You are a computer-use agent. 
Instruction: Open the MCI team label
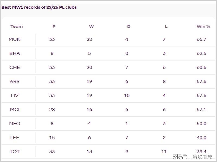(15, 110)
